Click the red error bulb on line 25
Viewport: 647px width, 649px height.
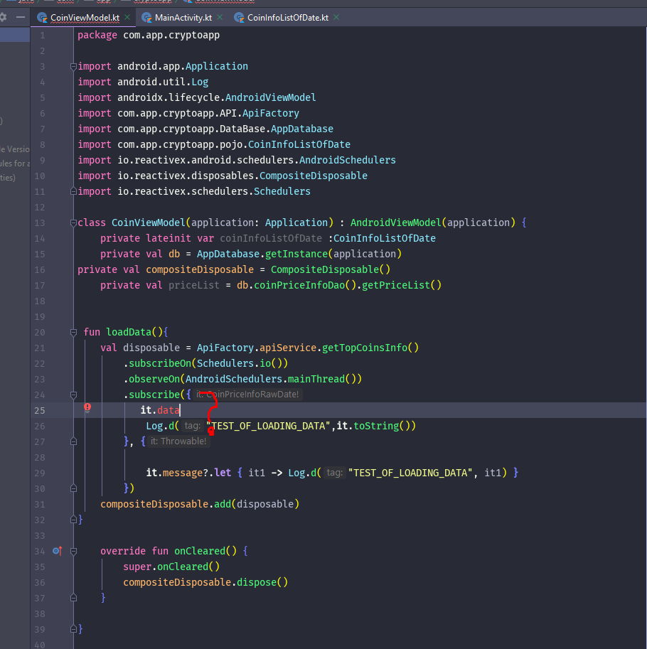(x=87, y=408)
